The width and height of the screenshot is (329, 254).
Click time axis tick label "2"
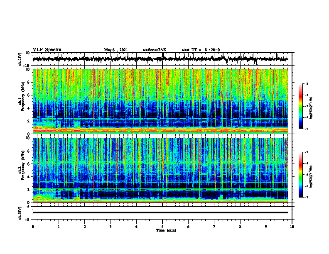point(85,227)
